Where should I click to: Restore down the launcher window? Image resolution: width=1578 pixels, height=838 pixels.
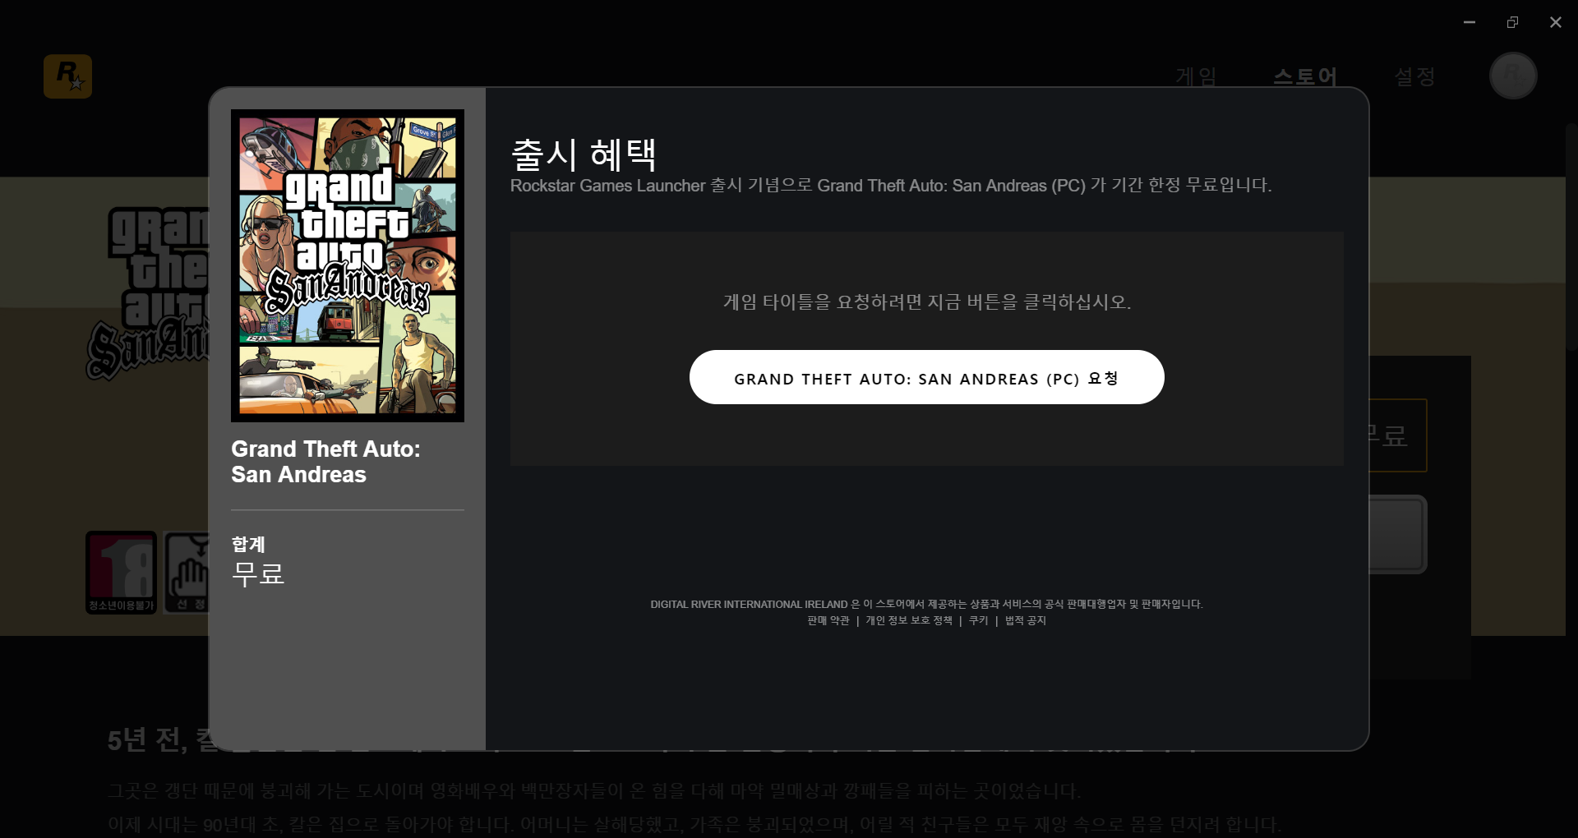pyautogui.click(x=1512, y=22)
